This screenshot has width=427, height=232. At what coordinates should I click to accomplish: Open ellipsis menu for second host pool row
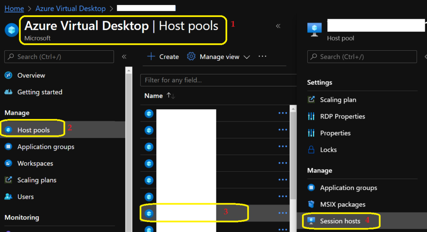283,130
